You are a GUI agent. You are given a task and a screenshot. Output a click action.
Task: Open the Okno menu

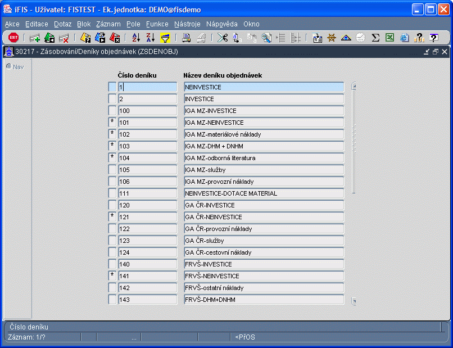click(x=251, y=24)
